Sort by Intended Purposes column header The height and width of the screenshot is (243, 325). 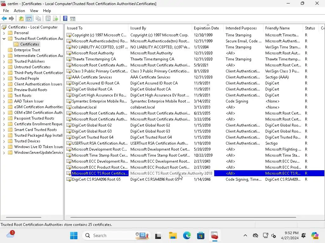[x=243, y=28]
